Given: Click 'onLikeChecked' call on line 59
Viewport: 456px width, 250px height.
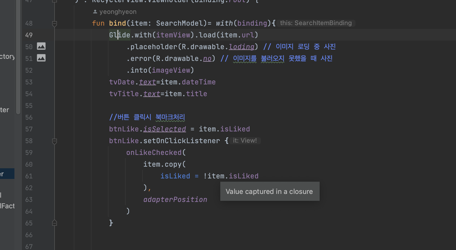Looking at the screenshot, I should 154,153.
